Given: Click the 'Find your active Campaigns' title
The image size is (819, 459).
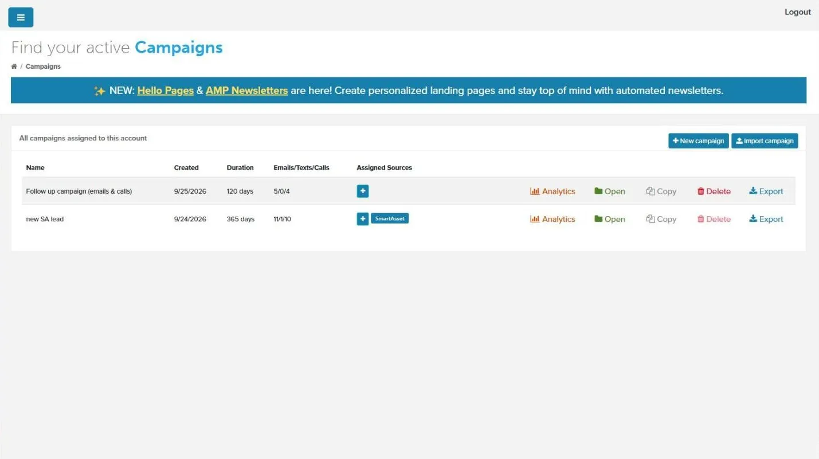Looking at the screenshot, I should coord(117,48).
